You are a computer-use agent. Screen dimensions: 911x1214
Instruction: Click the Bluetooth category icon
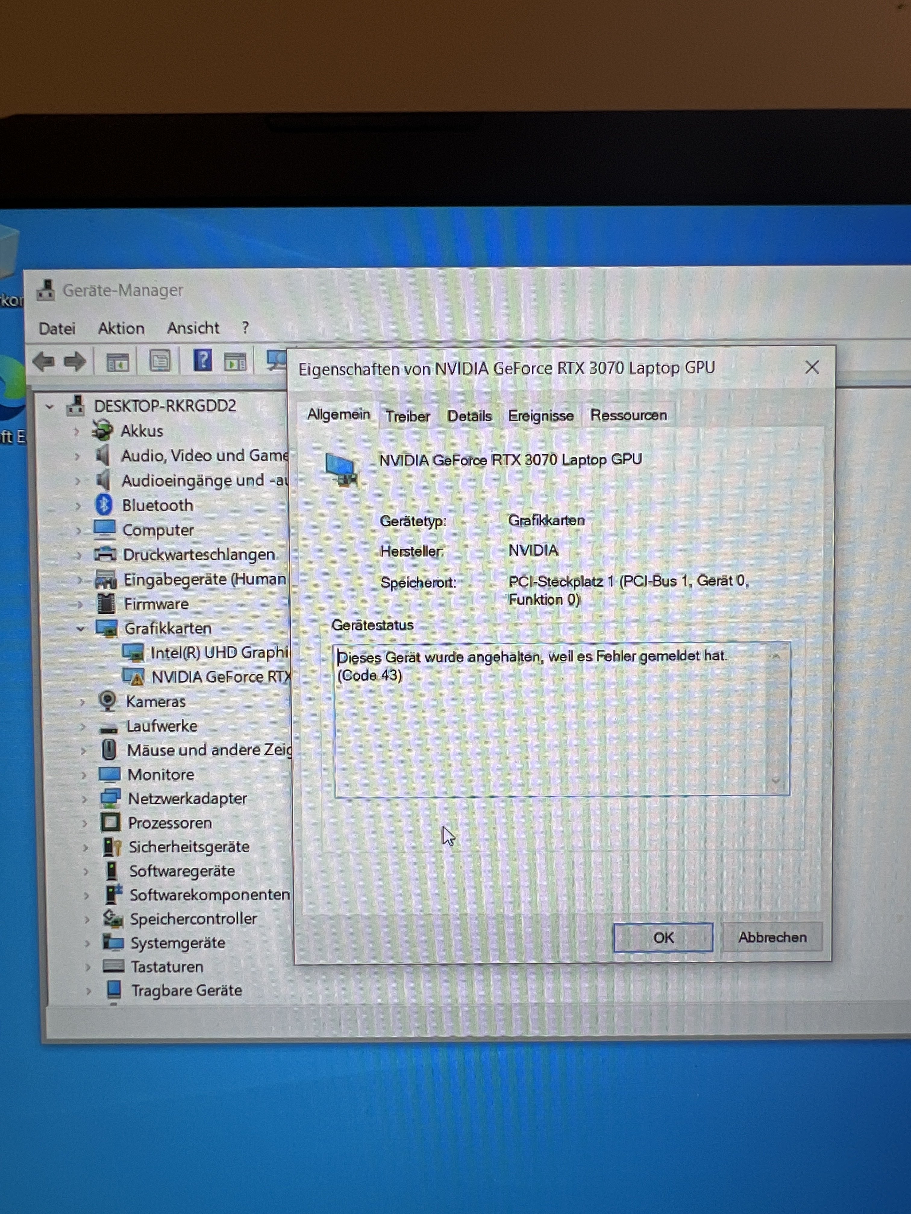coord(104,504)
